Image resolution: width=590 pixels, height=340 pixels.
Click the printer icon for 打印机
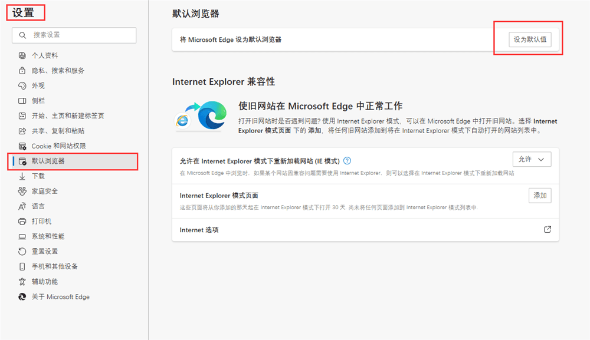pyautogui.click(x=22, y=221)
